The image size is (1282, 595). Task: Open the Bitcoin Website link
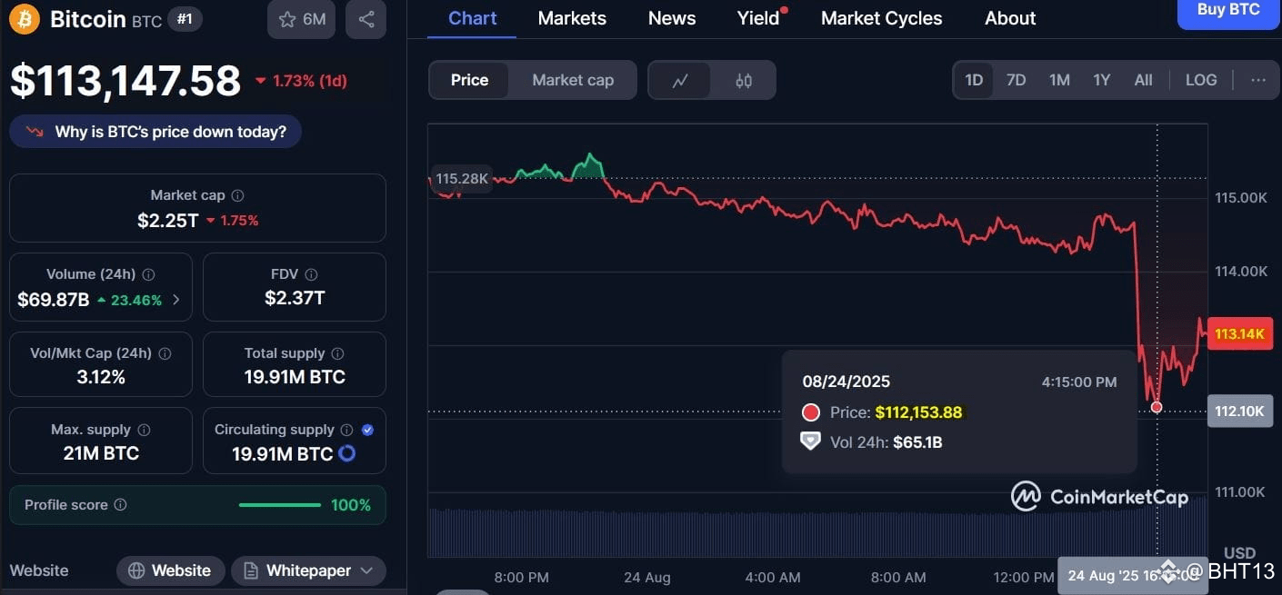coord(170,570)
